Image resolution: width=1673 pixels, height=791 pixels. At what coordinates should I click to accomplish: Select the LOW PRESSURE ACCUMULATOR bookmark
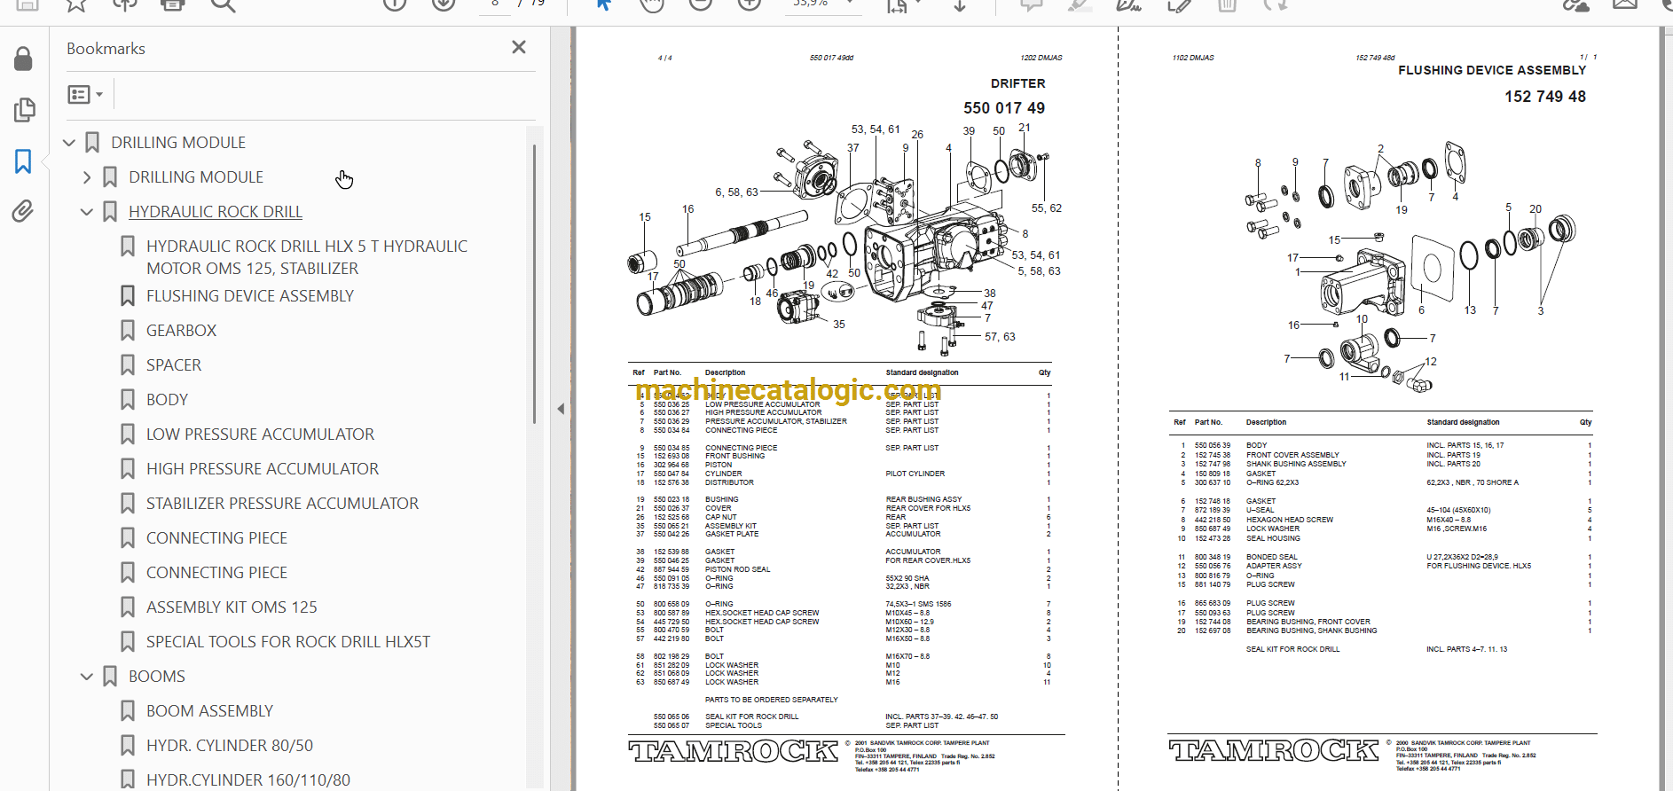point(260,435)
